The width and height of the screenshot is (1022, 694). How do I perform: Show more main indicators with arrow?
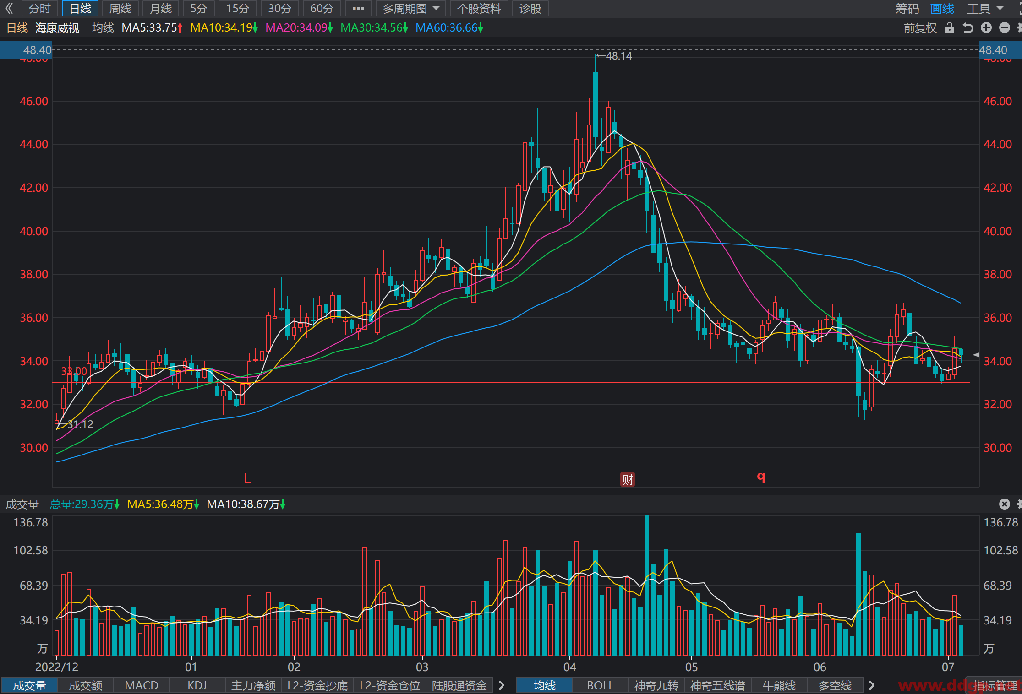872,685
